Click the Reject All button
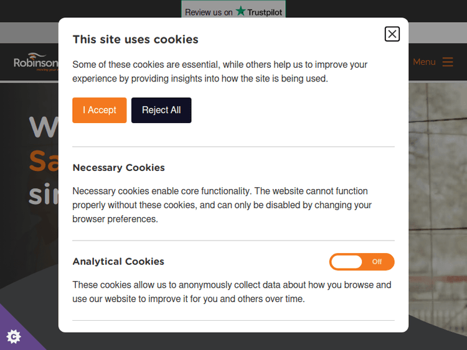Image resolution: width=467 pixels, height=350 pixels. point(161,110)
